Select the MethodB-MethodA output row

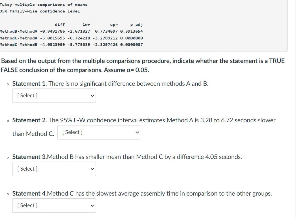click(71, 32)
